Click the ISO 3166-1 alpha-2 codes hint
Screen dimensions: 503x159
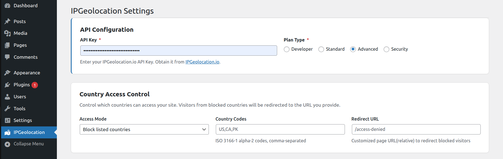click(x=261, y=141)
